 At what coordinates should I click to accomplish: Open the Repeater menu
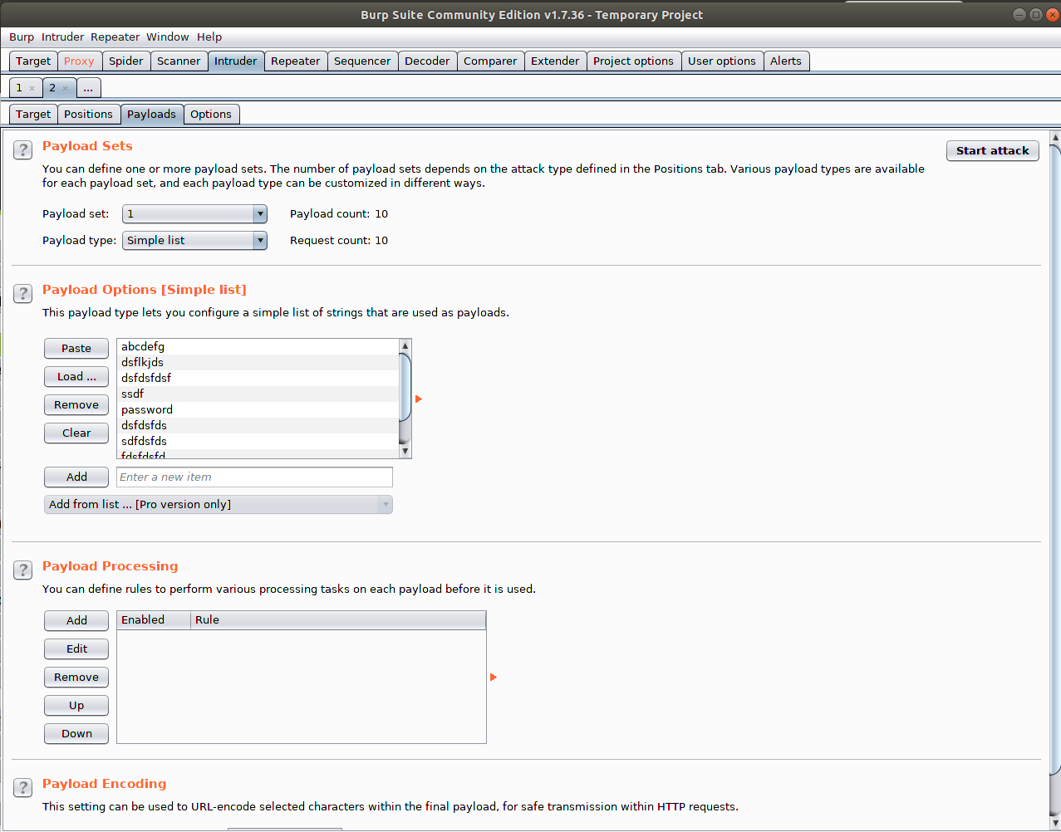(x=115, y=37)
